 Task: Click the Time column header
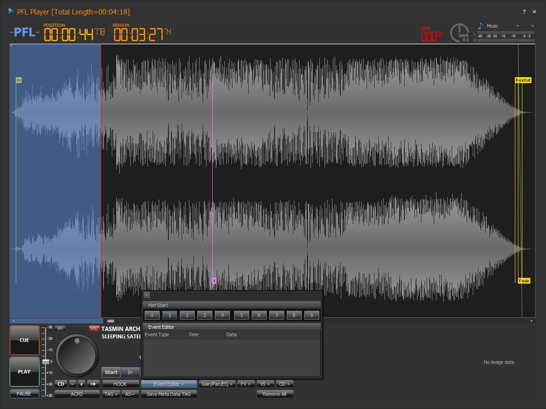206,334
